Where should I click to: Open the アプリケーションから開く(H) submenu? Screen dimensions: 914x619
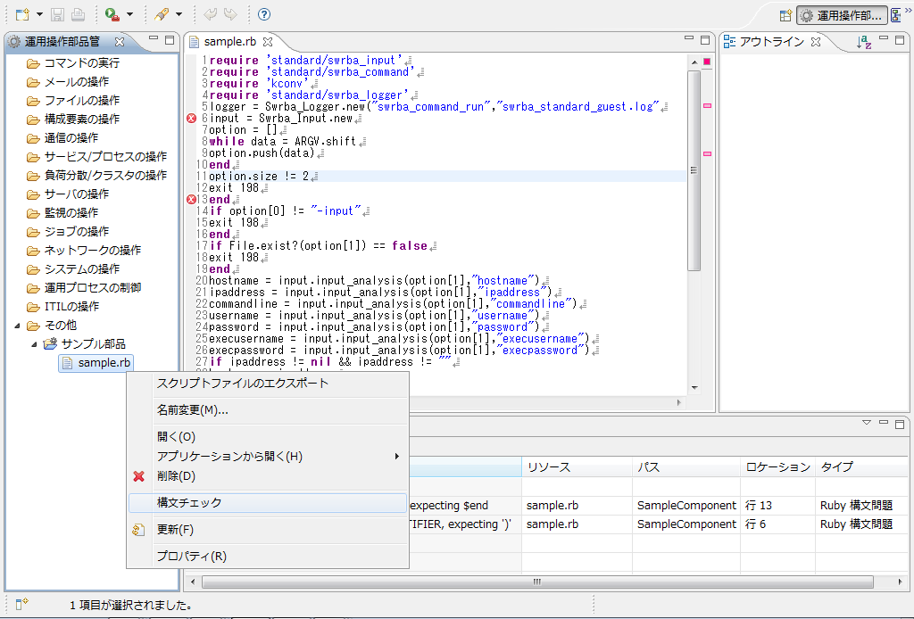click(x=268, y=456)
